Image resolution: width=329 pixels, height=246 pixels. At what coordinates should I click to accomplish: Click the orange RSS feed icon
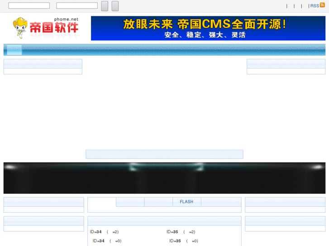pos(322,5)
